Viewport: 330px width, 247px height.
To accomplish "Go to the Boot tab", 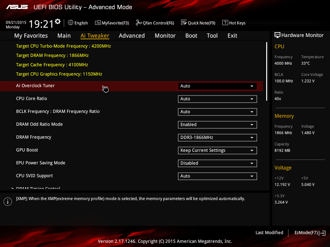I will [191, 36].
